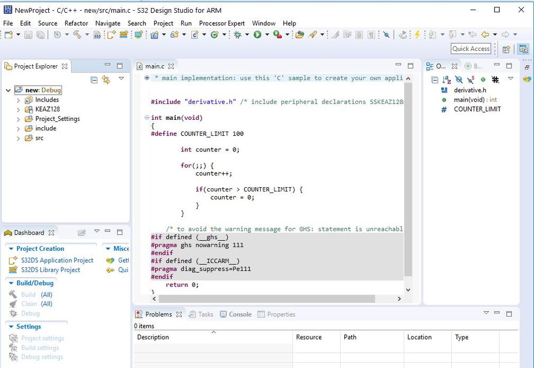Click the colorful Processor Expert icon at right edge
The image size is (534, 368).
tap(527, 79)
